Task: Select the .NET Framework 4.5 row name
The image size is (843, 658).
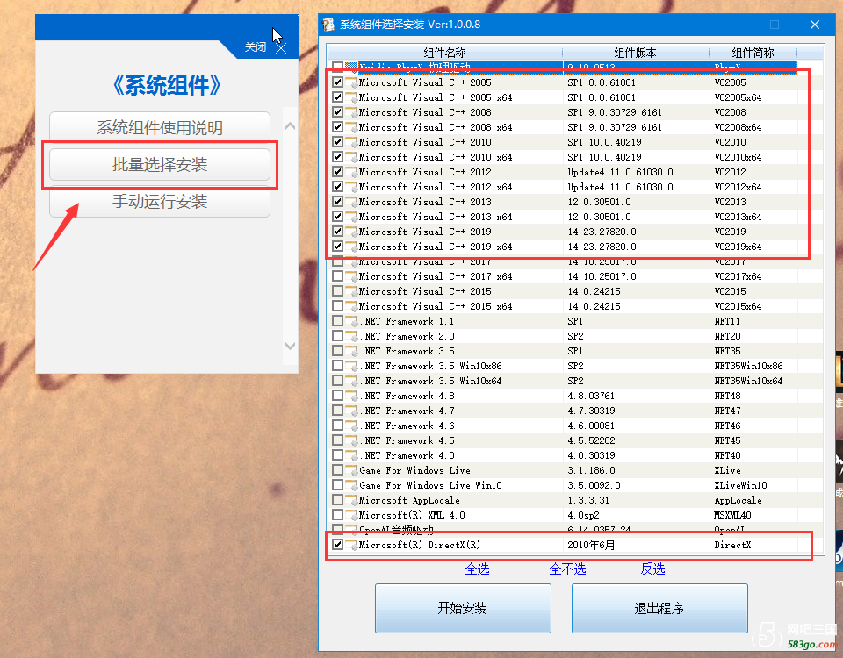Action: click(x=407, y=440)
